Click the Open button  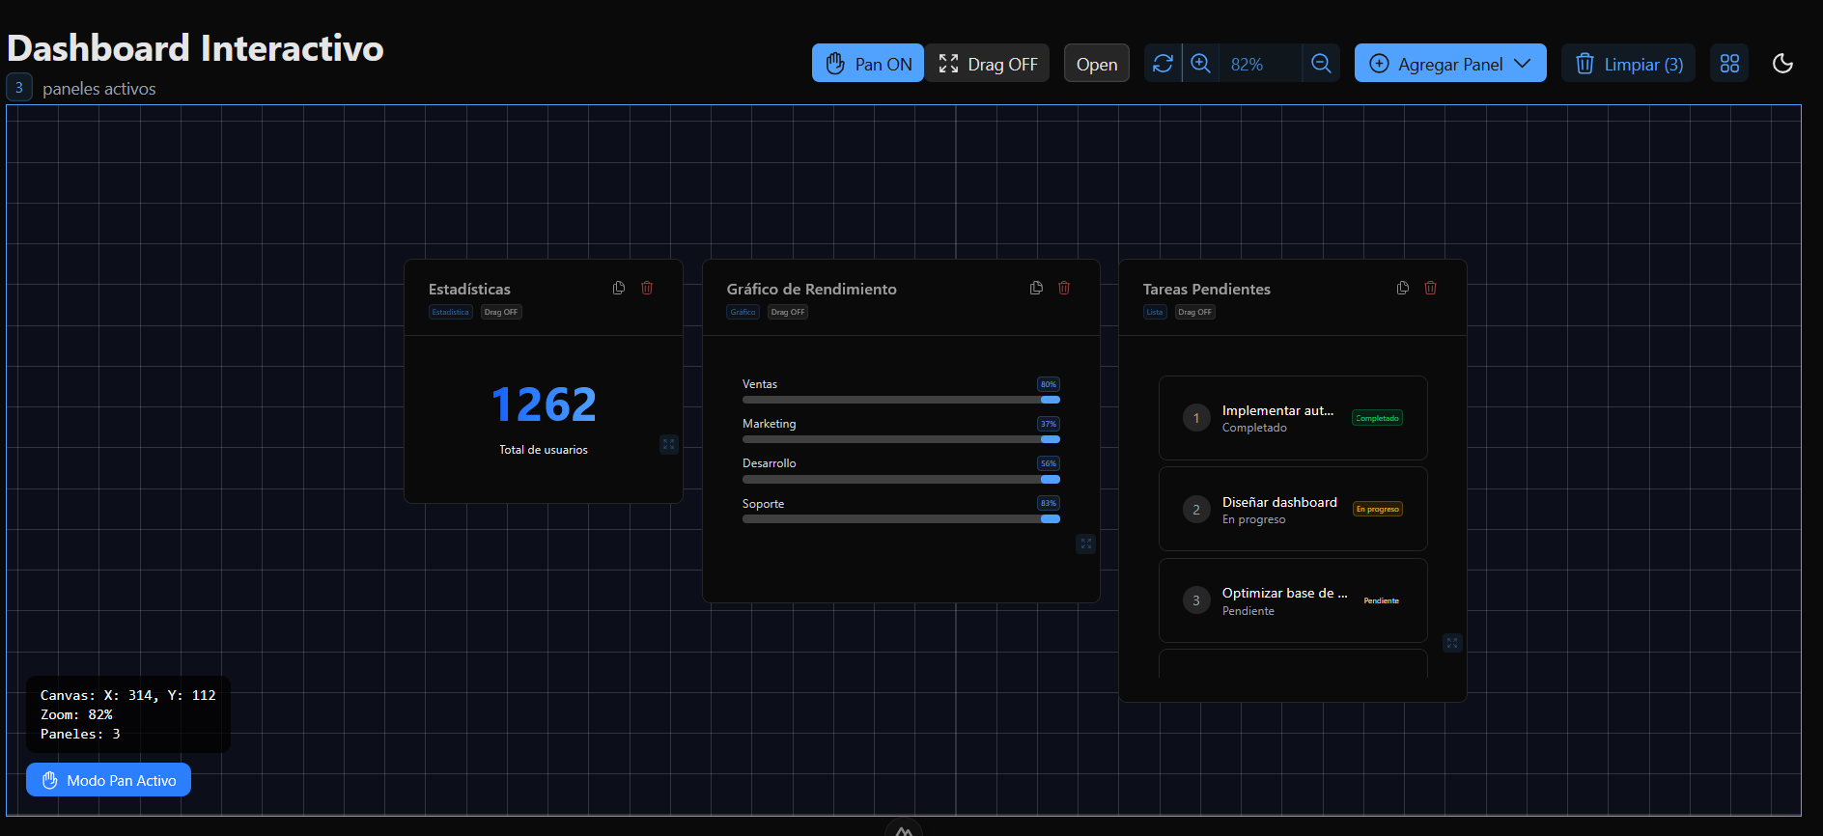point(1097,64)
